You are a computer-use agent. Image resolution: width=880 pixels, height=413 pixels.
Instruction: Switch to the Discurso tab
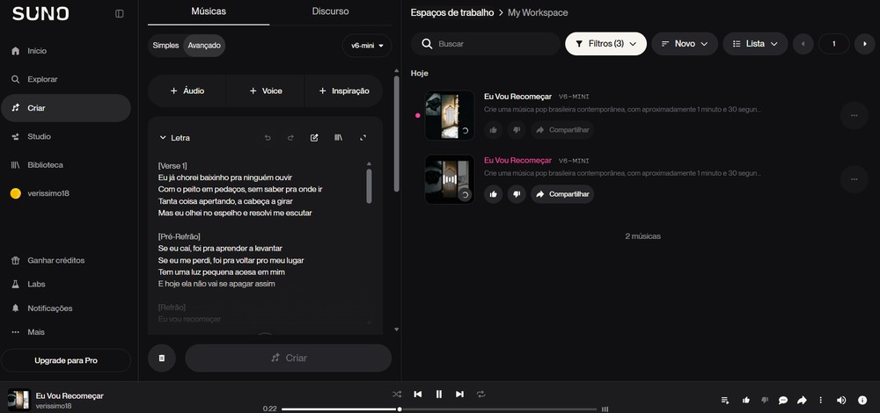click(330, 11)
